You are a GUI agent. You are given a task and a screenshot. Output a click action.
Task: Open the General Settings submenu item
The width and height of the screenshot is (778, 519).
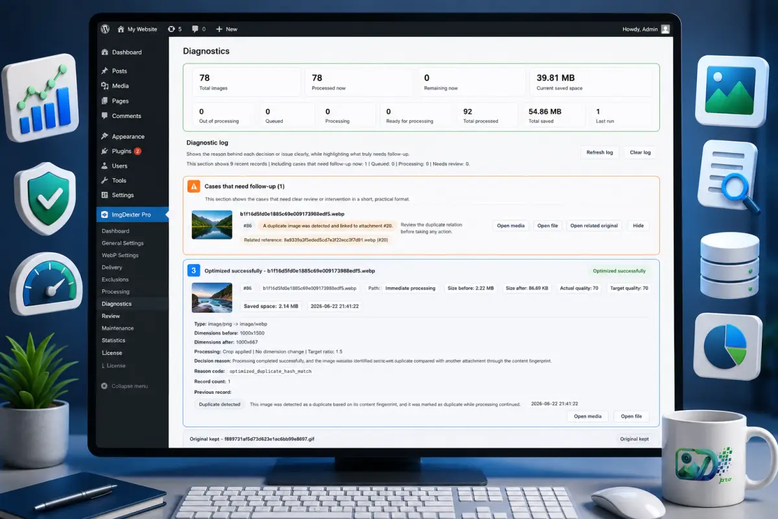coord(123,243)
